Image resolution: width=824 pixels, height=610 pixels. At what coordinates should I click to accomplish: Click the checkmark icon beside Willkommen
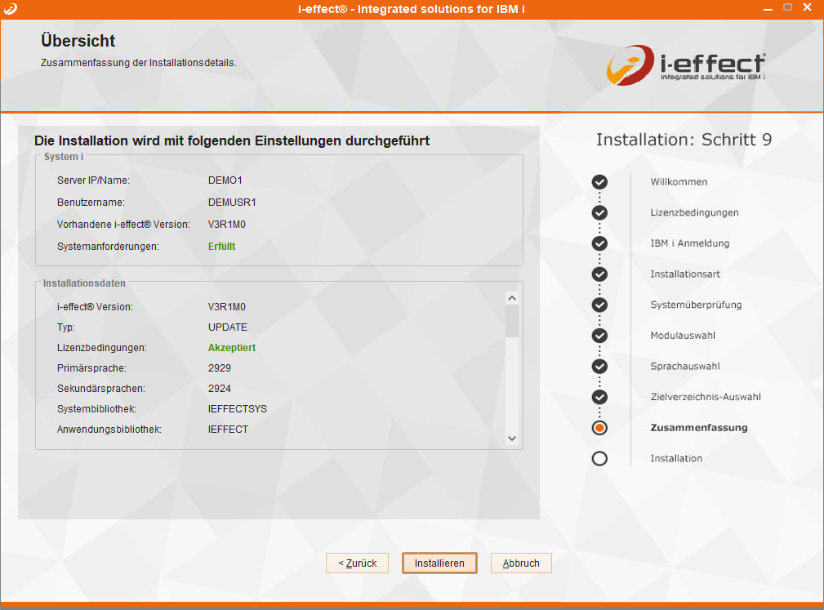pos(599,182)
